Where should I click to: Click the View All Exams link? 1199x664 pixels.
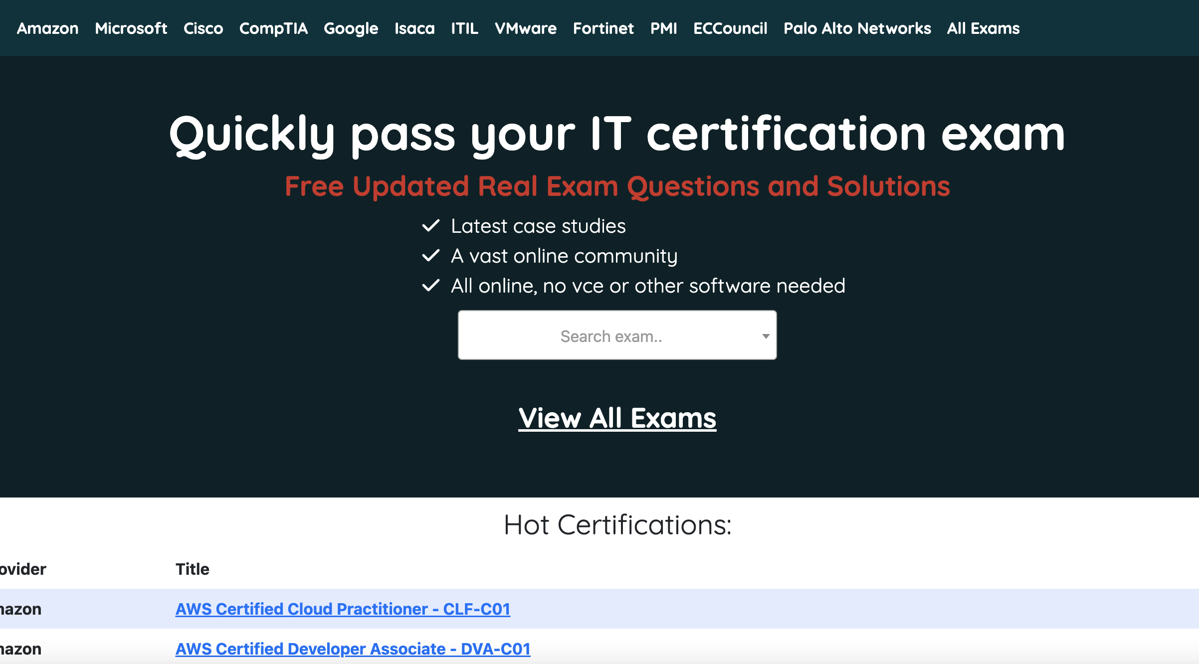(617, 418)
